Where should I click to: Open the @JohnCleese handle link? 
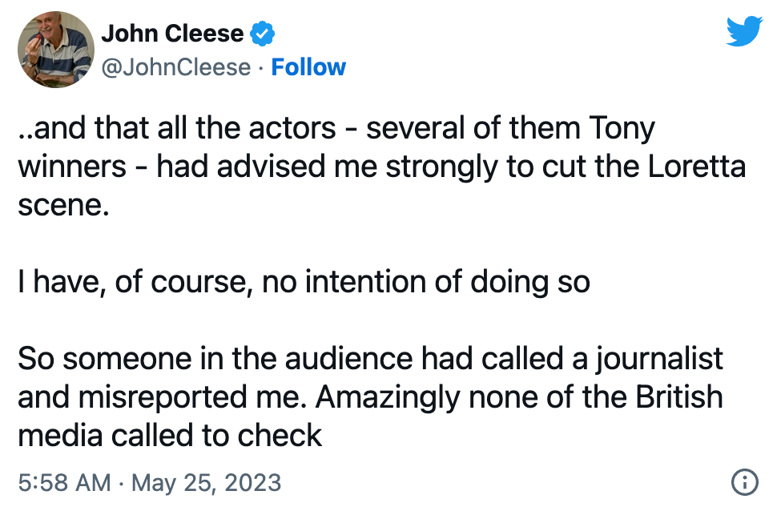click(x=176, y=67)
